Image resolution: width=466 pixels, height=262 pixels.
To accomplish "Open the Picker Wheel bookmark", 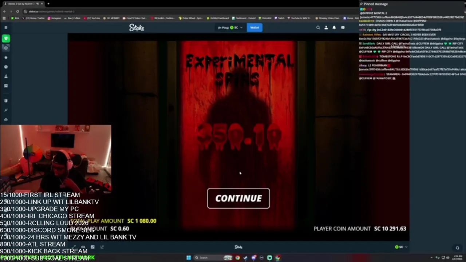I will coord(191,18).
